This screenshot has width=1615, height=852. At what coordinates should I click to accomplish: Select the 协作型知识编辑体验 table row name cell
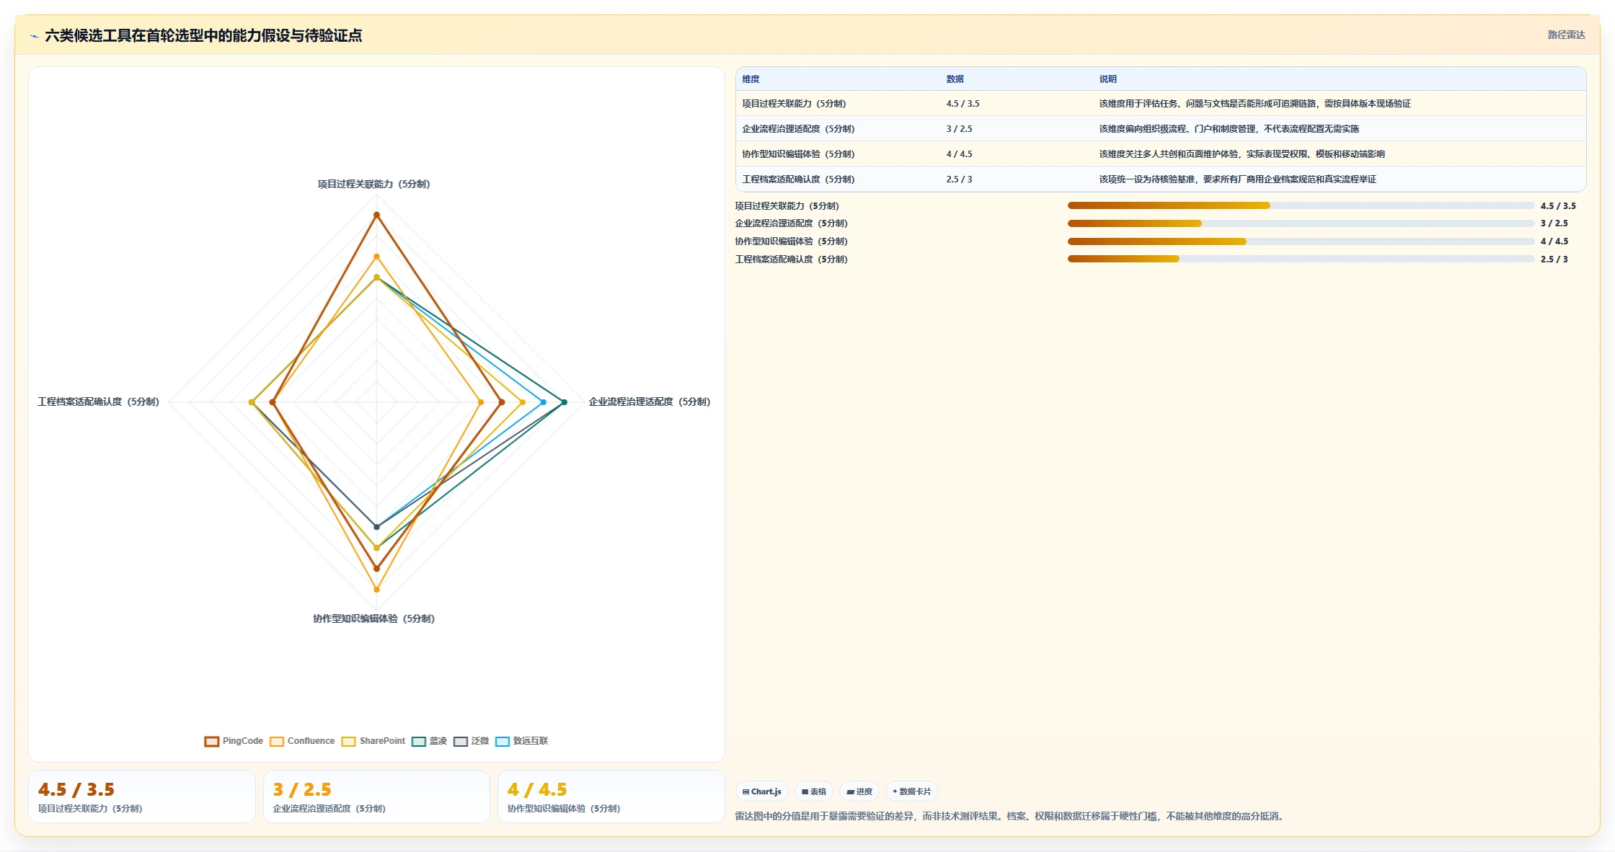click(x=798, y=154)
